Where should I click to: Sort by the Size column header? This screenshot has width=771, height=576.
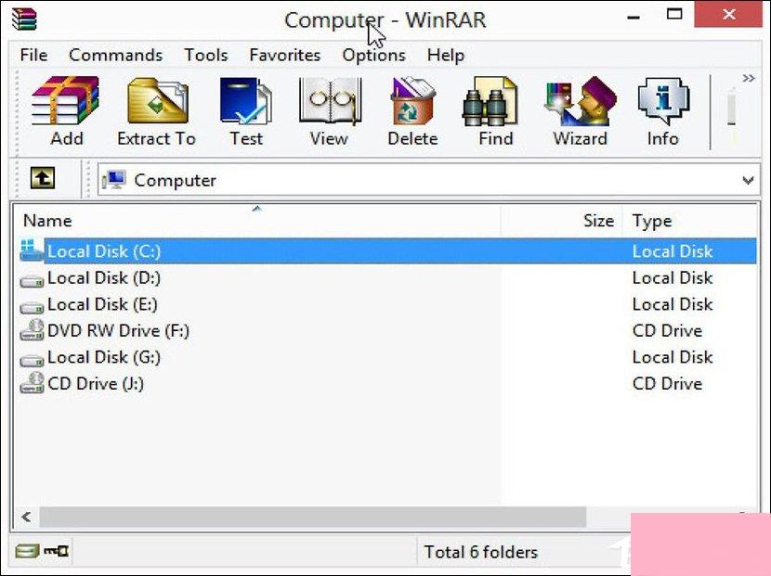click(562, 221)
